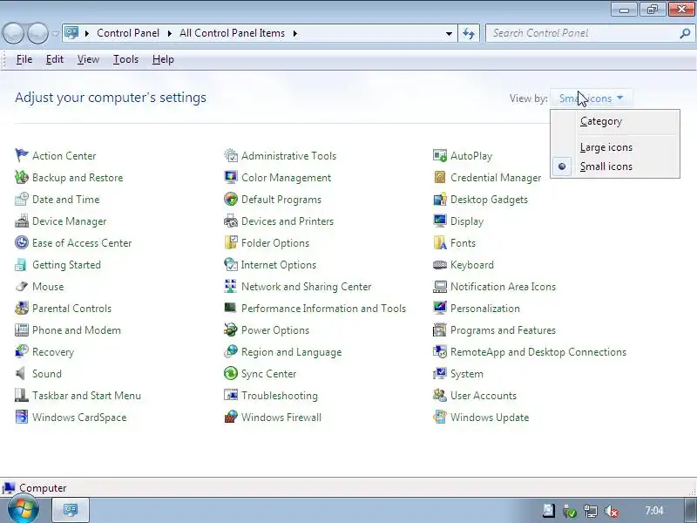Click the Sync Center green icon
This screenshot has height=523, width=697.
pos(231,373)
